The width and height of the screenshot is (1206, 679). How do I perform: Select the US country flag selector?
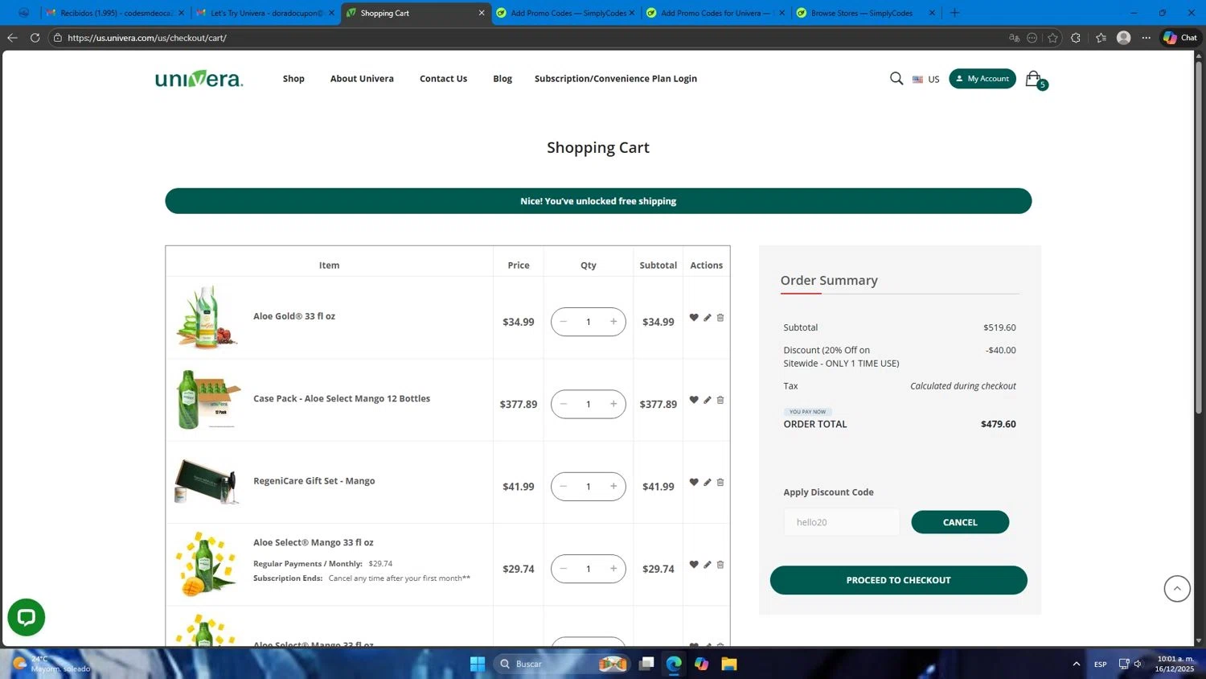tap(925, 79)
